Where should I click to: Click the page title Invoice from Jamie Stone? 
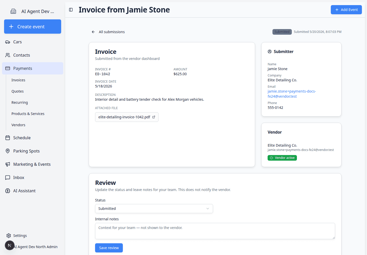tap(124, 10)
